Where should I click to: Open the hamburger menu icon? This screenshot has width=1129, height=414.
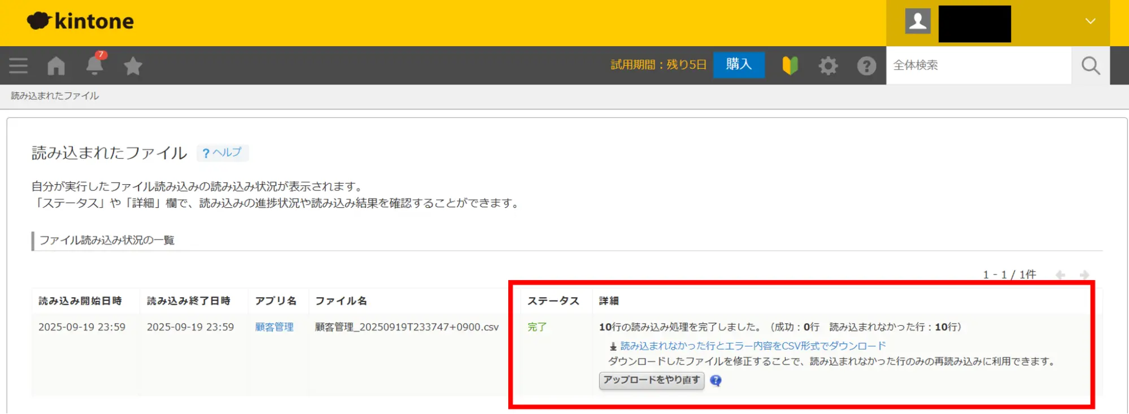(19, 66)
